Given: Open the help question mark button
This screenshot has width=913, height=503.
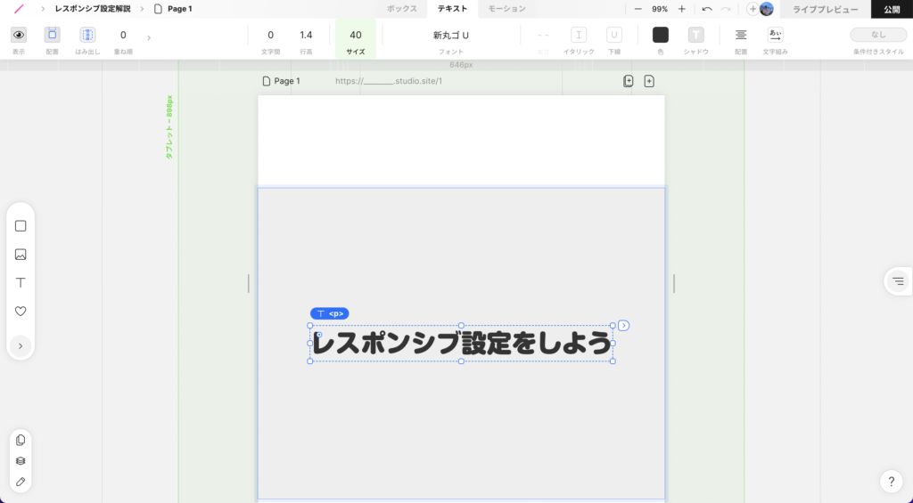Looking at the screenshot, I should pos(891,481).
